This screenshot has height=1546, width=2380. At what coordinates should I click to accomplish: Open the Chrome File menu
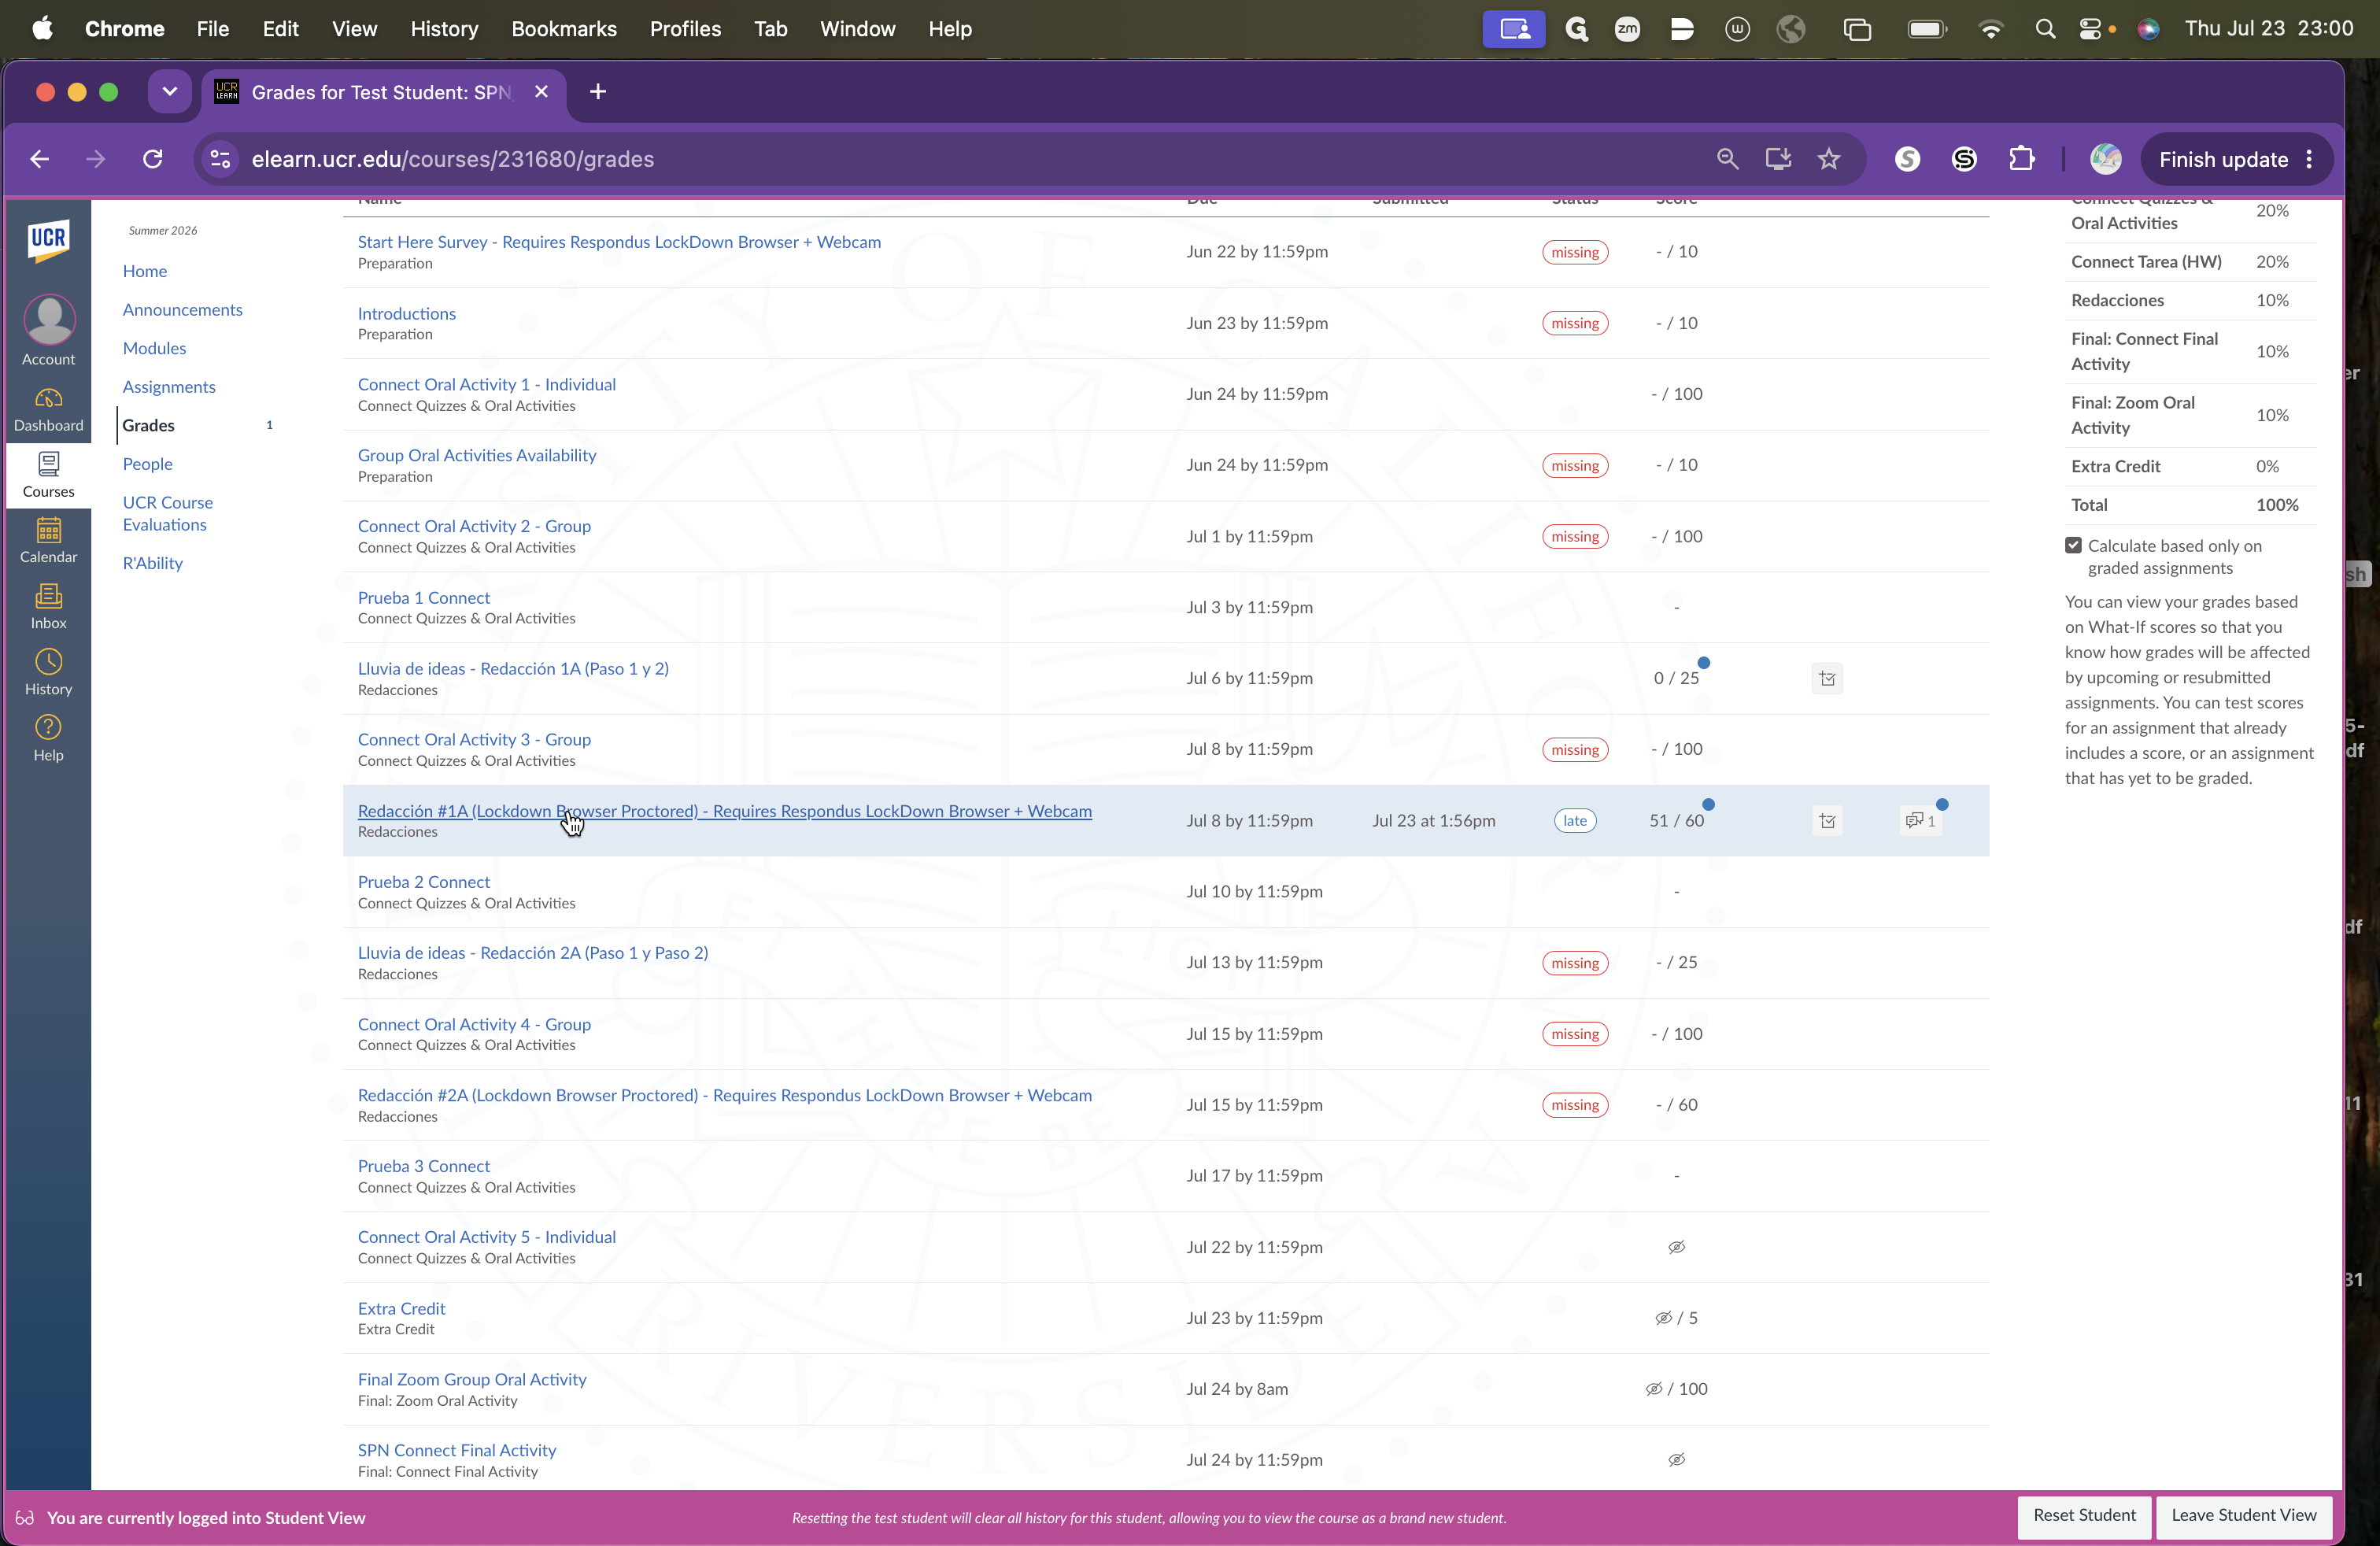[x=213, y=29]
